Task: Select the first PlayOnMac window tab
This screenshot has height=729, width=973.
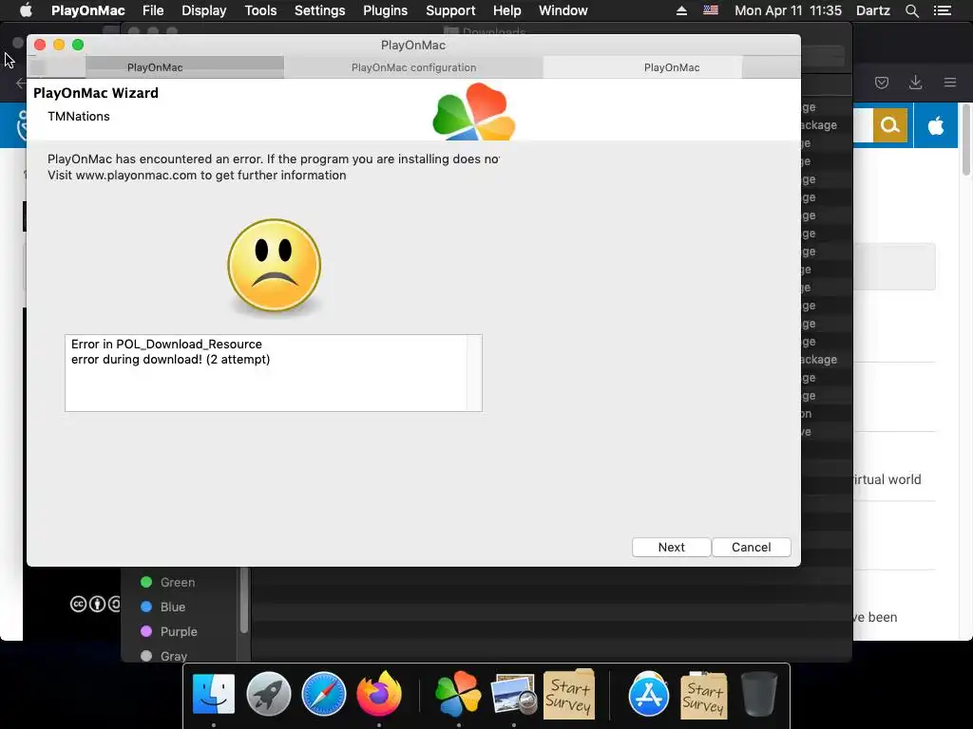Action: tap(155, 67)
